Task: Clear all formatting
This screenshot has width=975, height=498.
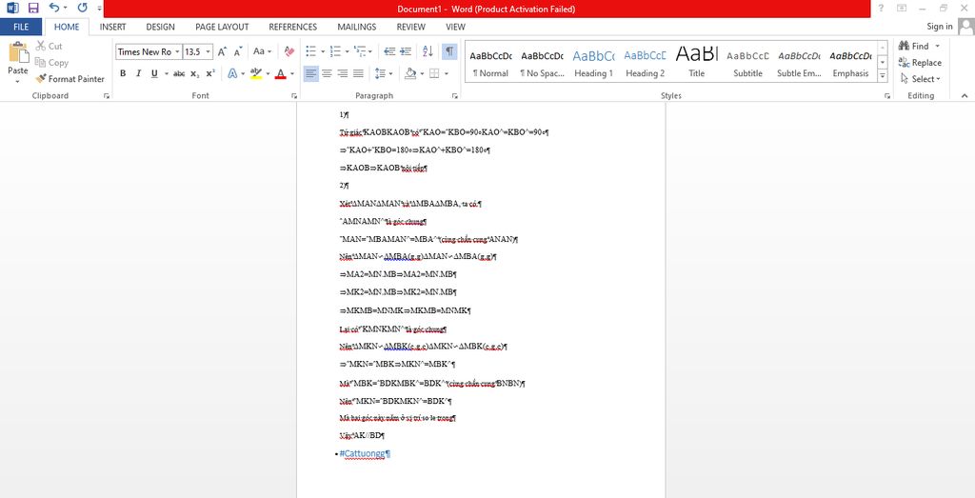Action: [x=289, y=51]
